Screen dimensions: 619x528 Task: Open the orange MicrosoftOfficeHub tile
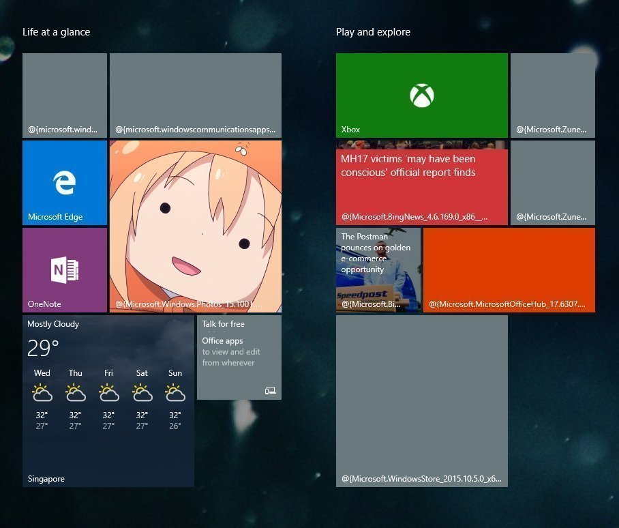pyautogui.click(x=509, y=270)
